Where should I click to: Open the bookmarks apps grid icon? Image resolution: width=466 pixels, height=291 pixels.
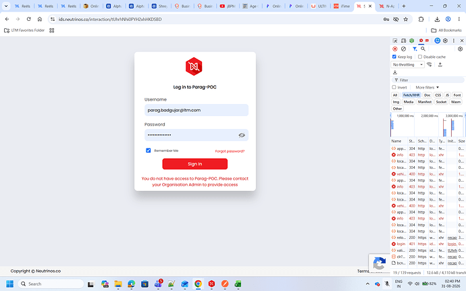click(52, 30)
